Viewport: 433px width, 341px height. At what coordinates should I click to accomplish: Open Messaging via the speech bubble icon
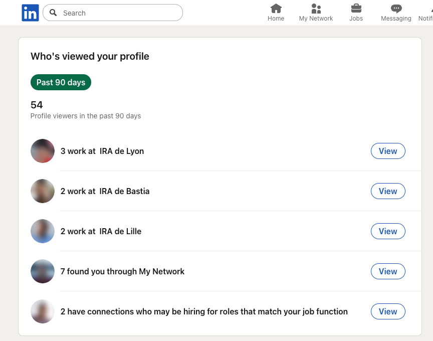(x=395, y=12)
